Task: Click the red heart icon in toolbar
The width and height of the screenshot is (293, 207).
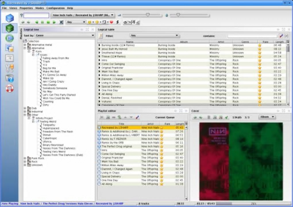Action: [111, 22]
